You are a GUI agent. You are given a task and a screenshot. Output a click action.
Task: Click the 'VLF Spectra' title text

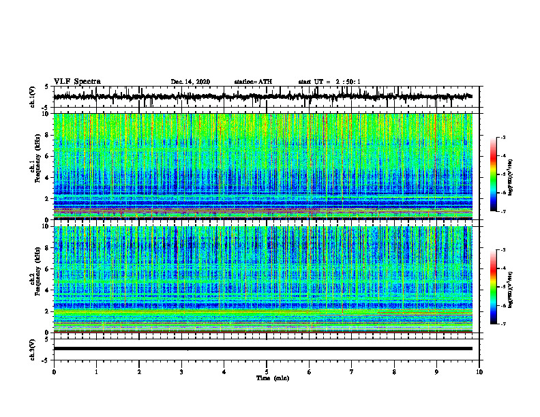(77, 82)
